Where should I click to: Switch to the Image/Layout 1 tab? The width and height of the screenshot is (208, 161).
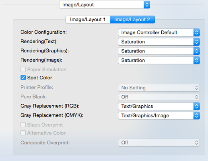pos(88,20)
